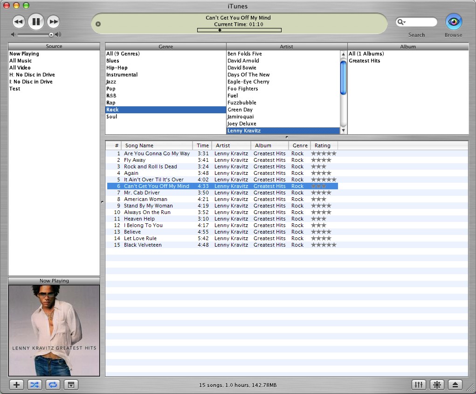The image size is (476, 394).
Task: Turn on the visualizer icon
Action: (437, 385)
